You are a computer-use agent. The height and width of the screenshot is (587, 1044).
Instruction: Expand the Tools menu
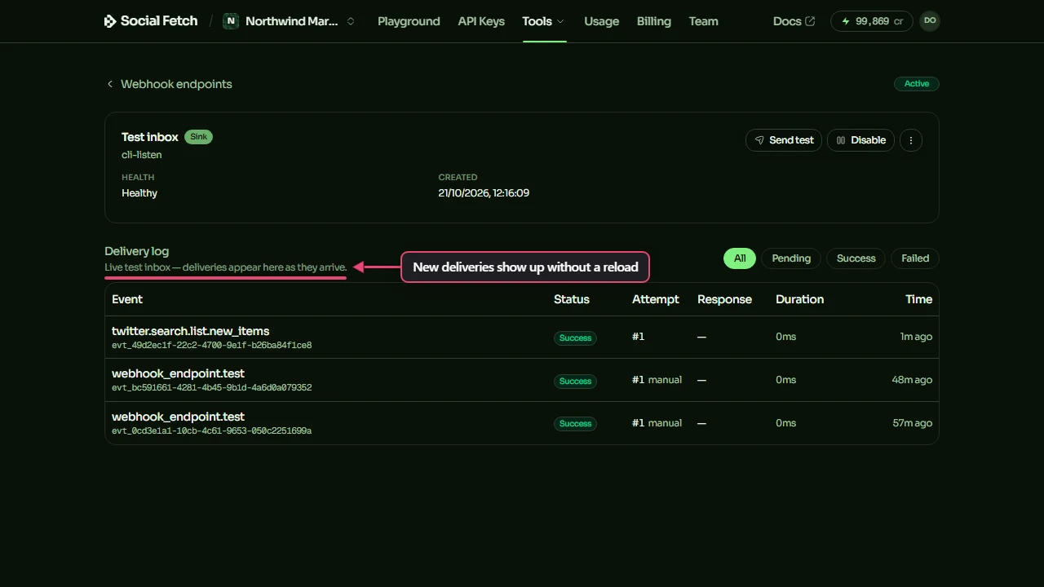544,21
